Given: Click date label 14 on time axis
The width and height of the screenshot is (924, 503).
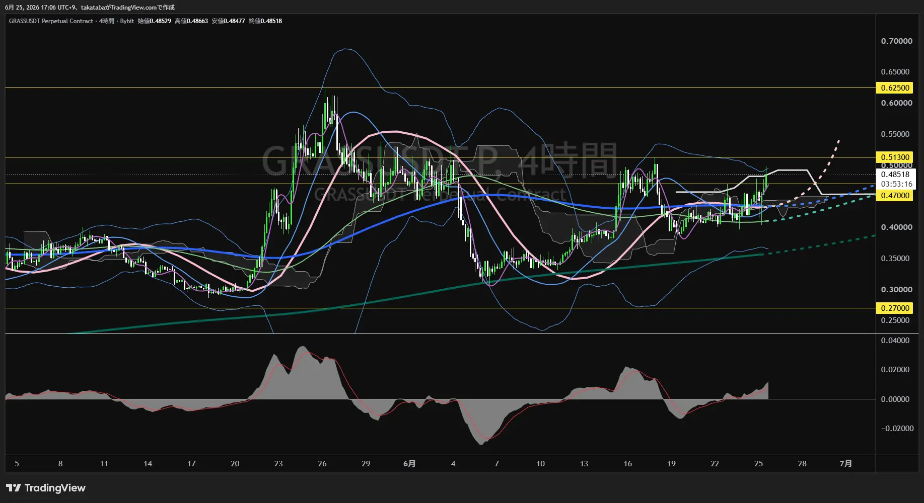Looking at the screenshot, I should [148, 464].
